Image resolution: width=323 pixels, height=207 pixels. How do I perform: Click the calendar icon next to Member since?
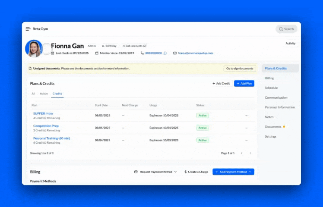coord(97,53)
